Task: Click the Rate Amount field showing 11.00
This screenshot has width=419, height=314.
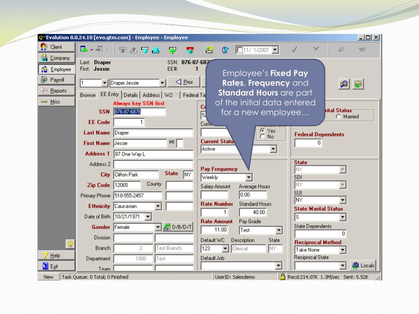Action: click(214, 230)
